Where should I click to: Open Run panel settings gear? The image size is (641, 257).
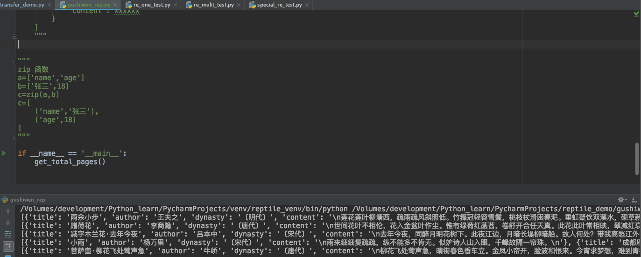(621, 199)
